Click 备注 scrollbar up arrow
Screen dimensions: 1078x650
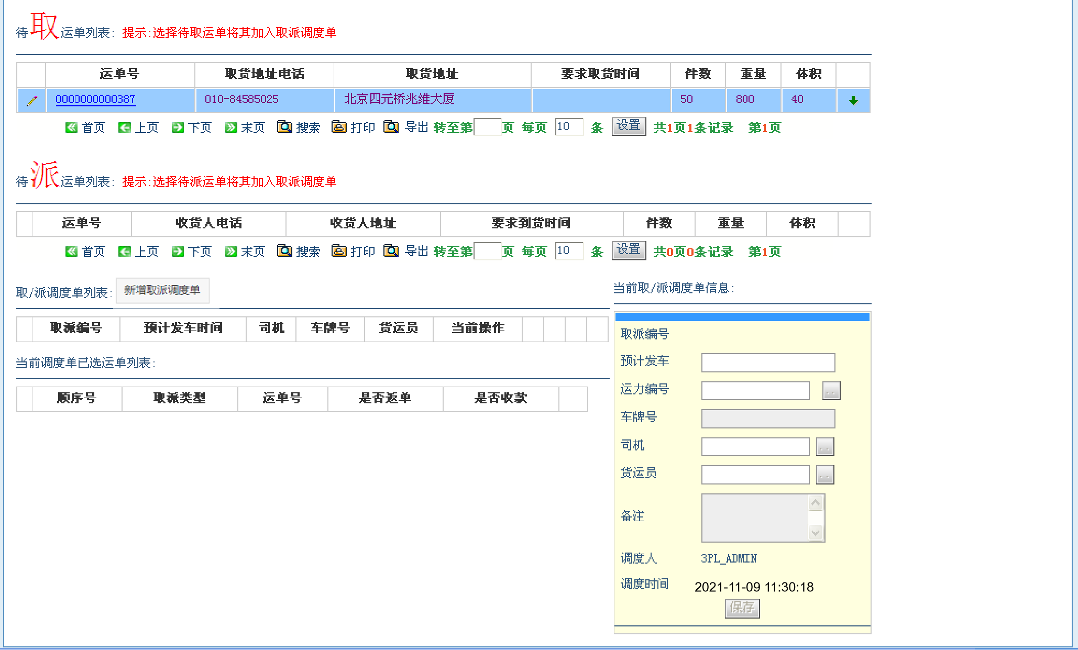(x=816, y=503)
